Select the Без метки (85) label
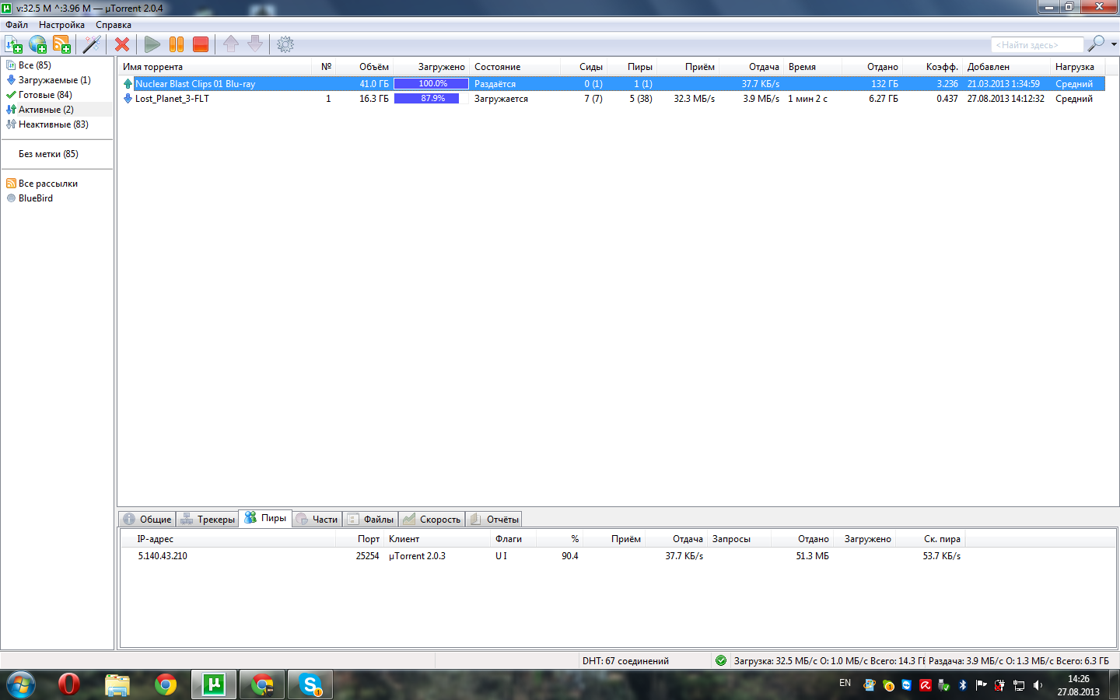The width and height of the screenshot is (1120, 700). coord(48,154)
